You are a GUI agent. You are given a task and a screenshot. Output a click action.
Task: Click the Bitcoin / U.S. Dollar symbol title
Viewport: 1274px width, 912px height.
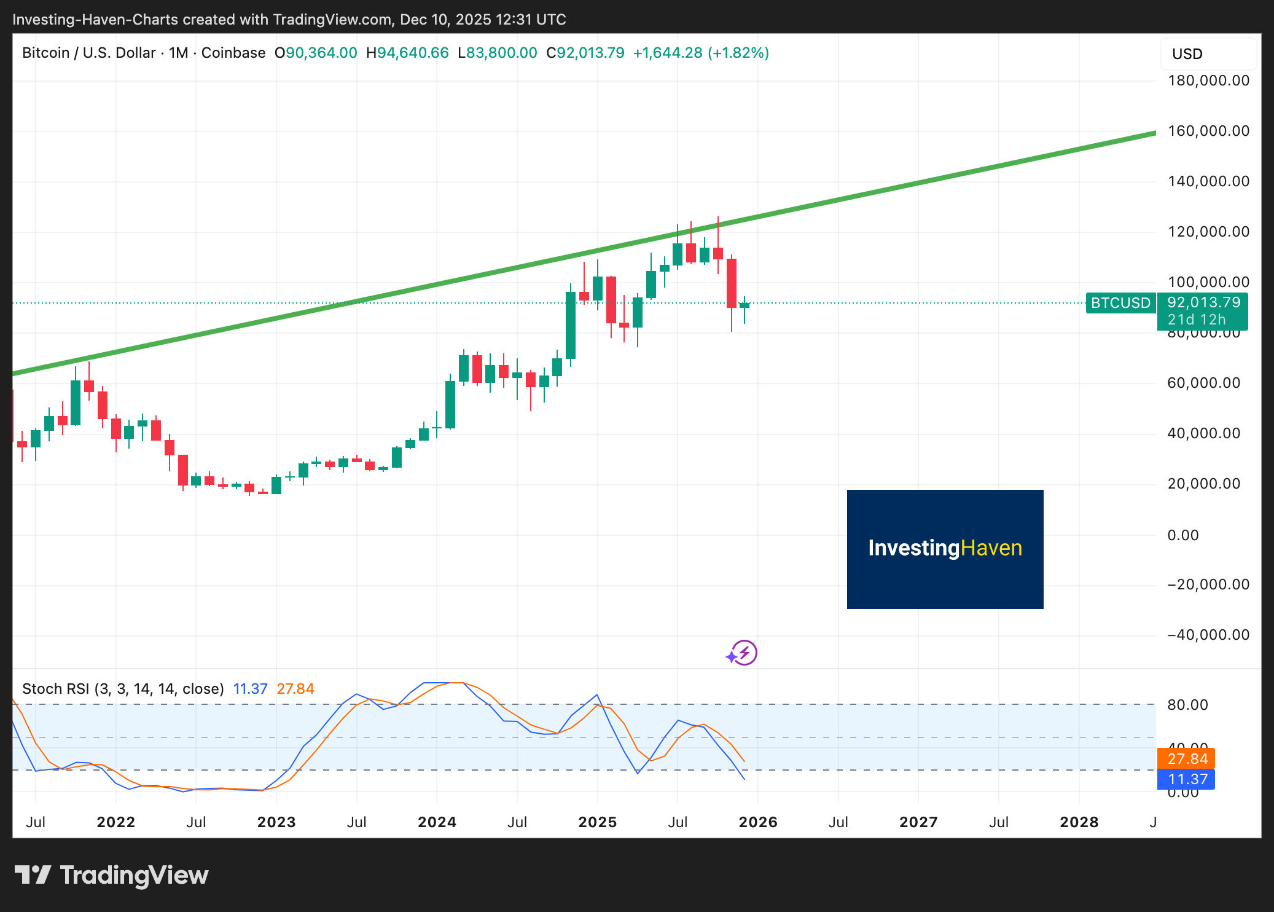click(88, 53)
